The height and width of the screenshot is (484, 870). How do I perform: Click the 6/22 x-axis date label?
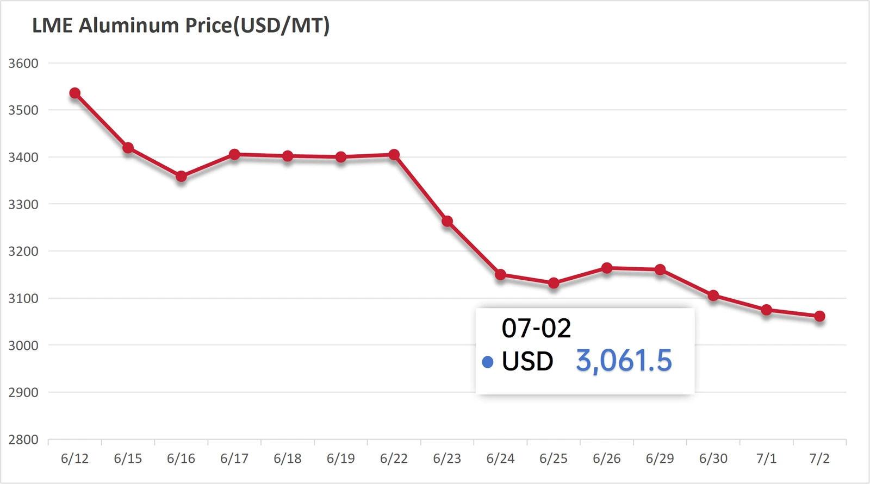(394, 459)
